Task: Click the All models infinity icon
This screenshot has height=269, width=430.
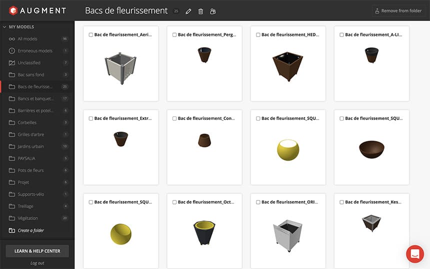Action: click(12, 39)
